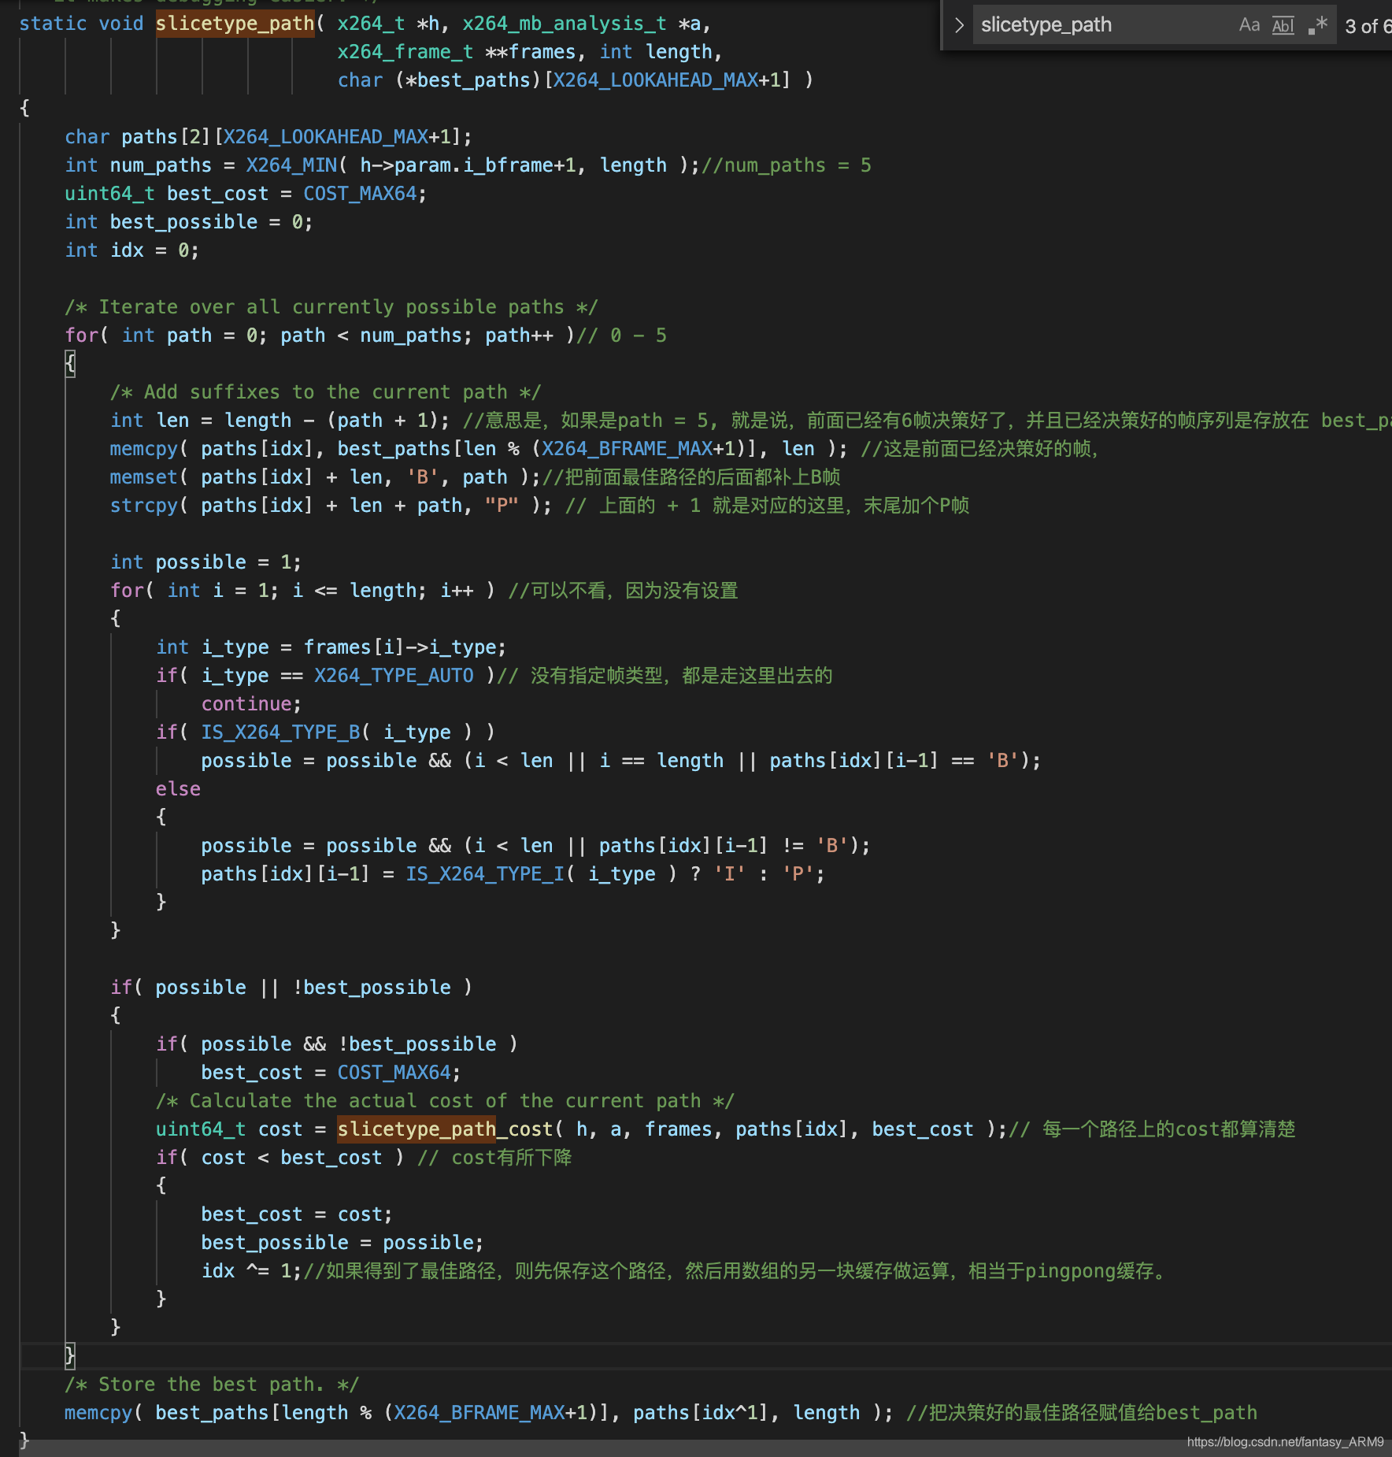The image size is (1392, 1457).
Task: Click the closing bracket of the for loop
Action: click(70, 1356)
